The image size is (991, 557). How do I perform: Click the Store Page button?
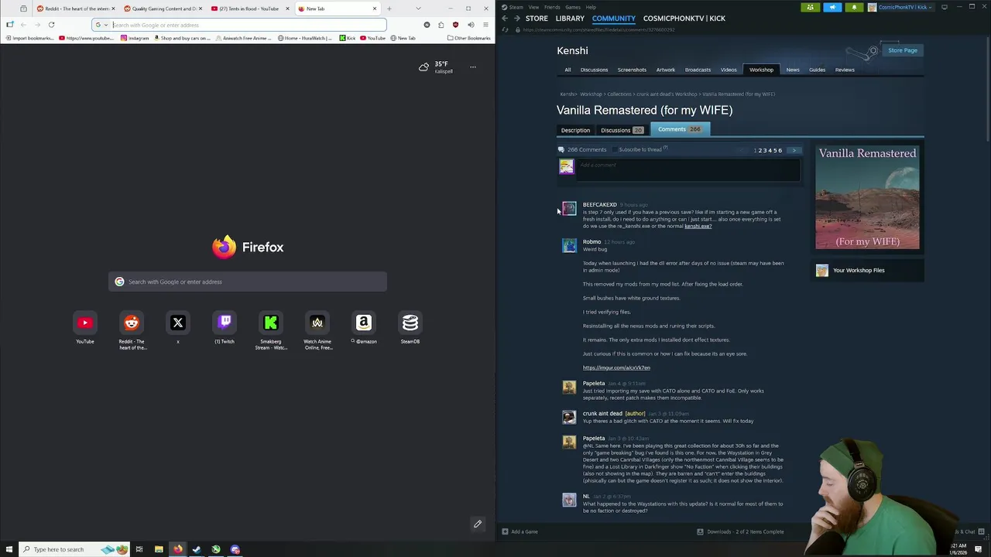tap(903, 50)
